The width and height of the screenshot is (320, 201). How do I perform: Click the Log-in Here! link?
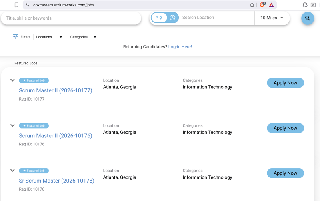click(x=180, y=47)
